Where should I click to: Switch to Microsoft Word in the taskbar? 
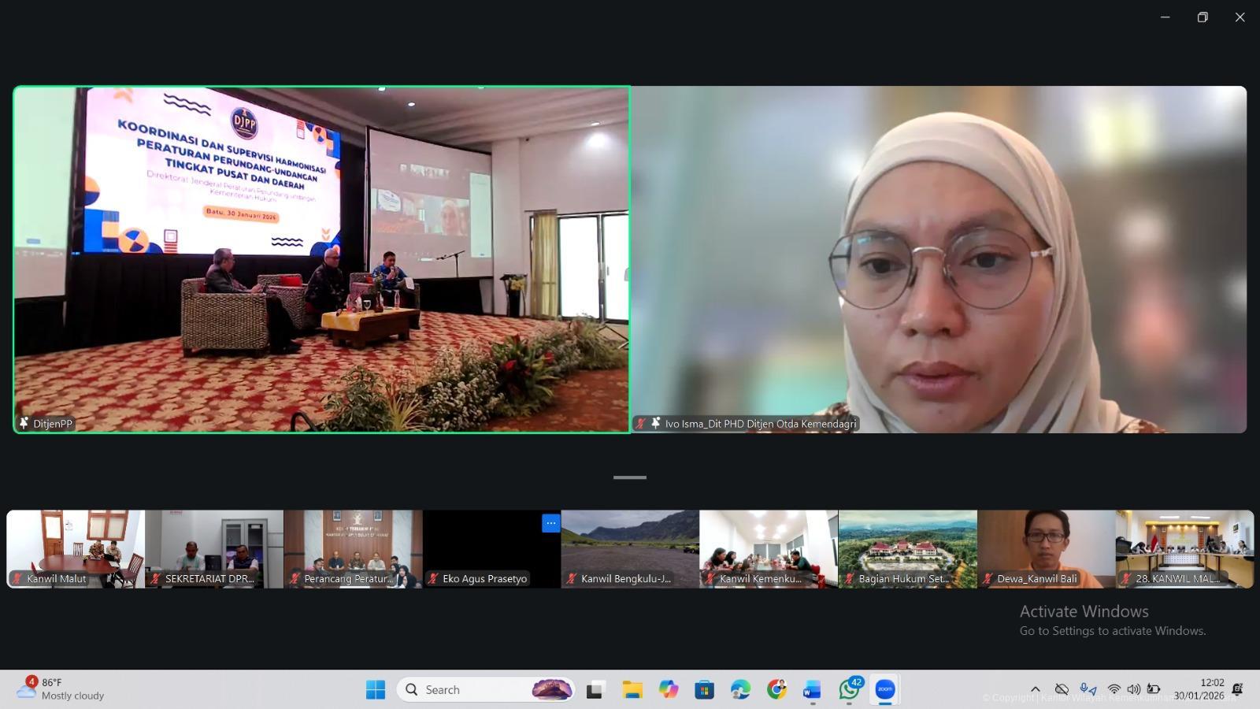(x=812, y=690)
